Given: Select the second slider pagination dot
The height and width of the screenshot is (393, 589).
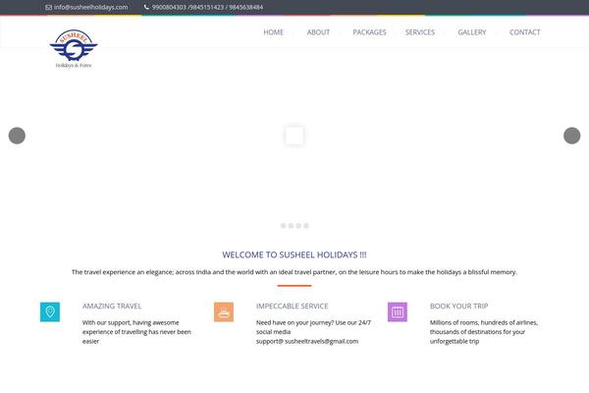Looking at the screenshot, I should pyautogui.click(x=291, y=226).
